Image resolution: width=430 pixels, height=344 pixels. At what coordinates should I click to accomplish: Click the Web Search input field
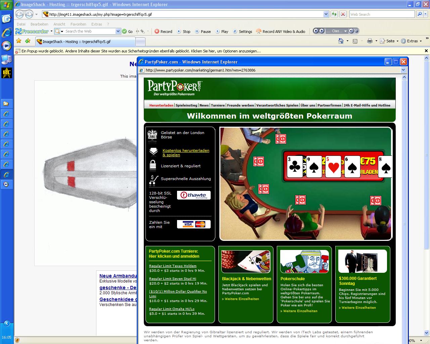pos(381,14)
